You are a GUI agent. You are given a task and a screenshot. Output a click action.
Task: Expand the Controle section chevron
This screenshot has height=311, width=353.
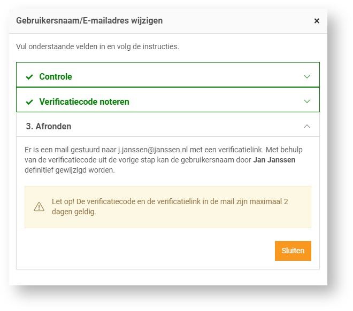(307, 76)
